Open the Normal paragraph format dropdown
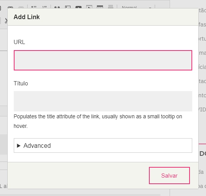 pyautogui.click(x=136, y=7)
